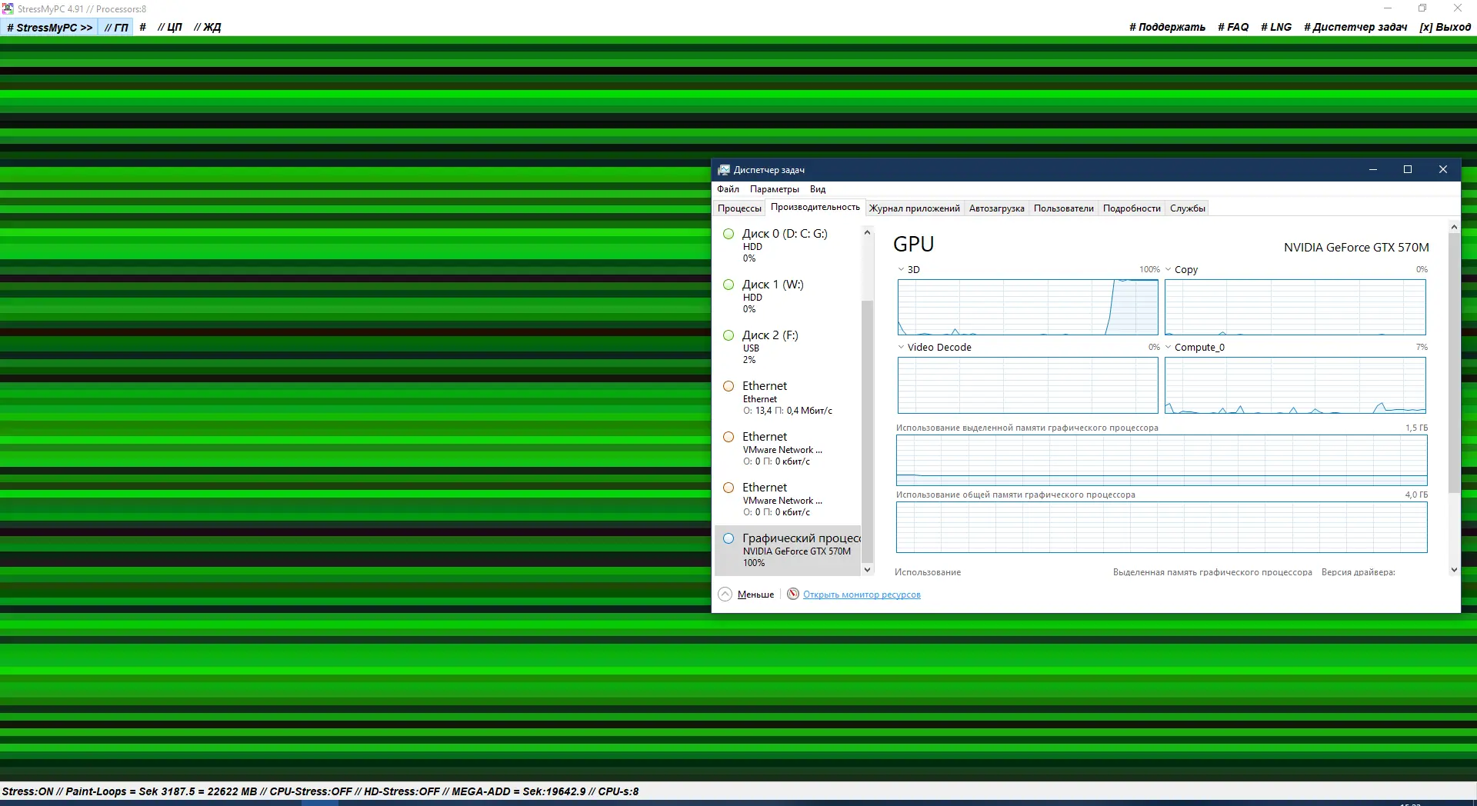The image size is (1477, 806).
Task: Toggle CPU stress with // ЦП
Action: (x=169, y=27)
